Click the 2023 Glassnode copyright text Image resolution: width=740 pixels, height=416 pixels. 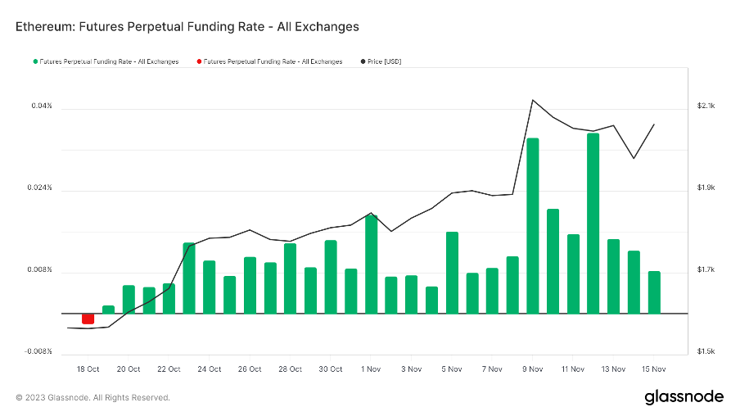click(92, 398)
